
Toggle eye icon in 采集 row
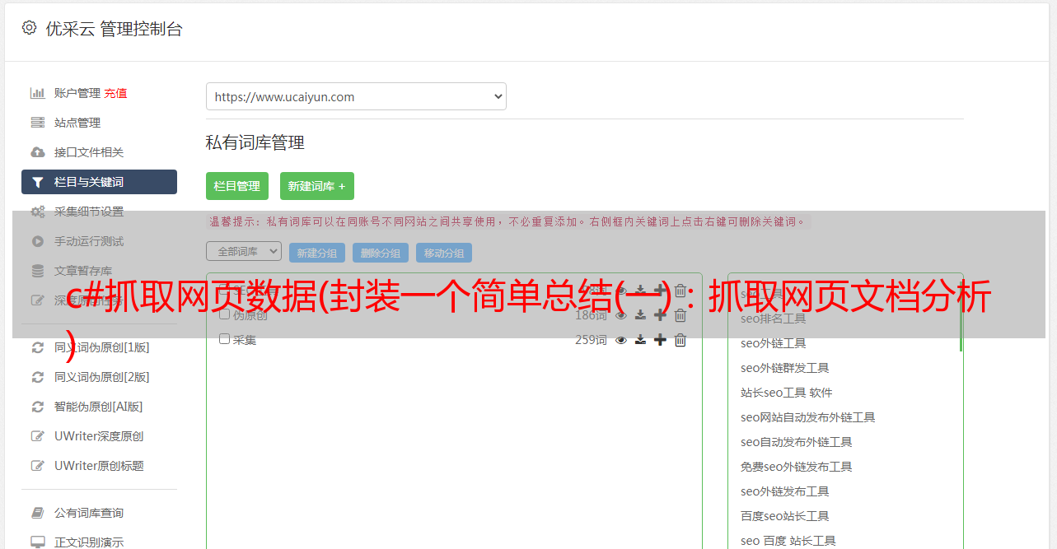click(621, 340)
